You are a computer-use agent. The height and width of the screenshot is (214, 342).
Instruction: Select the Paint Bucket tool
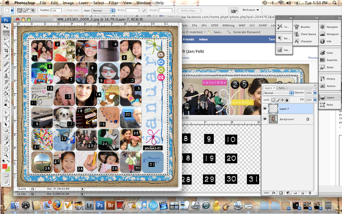click(6, 94)
